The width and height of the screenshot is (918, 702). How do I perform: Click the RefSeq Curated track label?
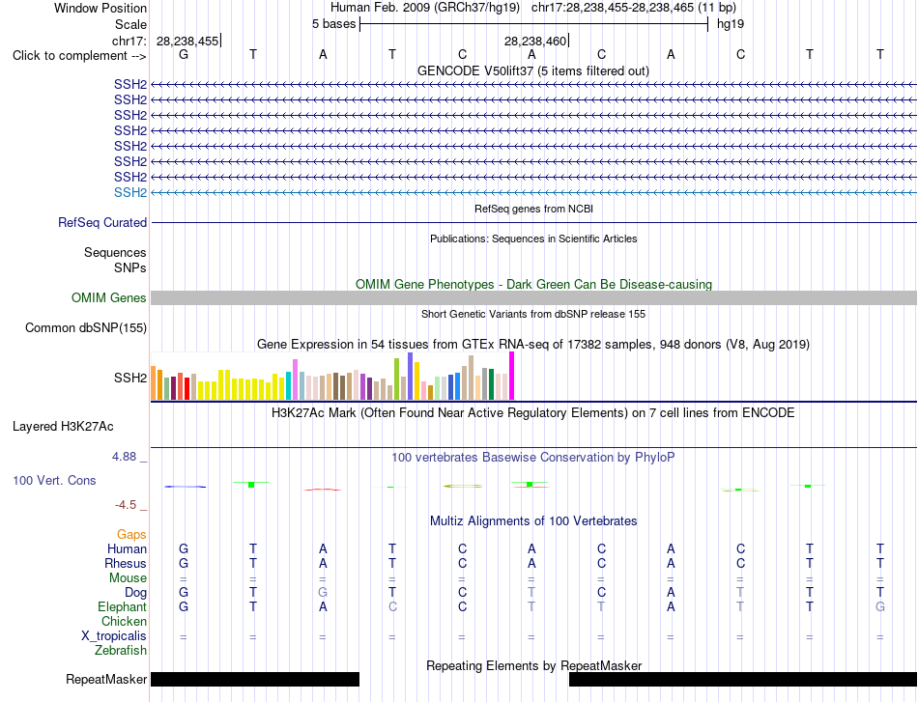point(101,223)
